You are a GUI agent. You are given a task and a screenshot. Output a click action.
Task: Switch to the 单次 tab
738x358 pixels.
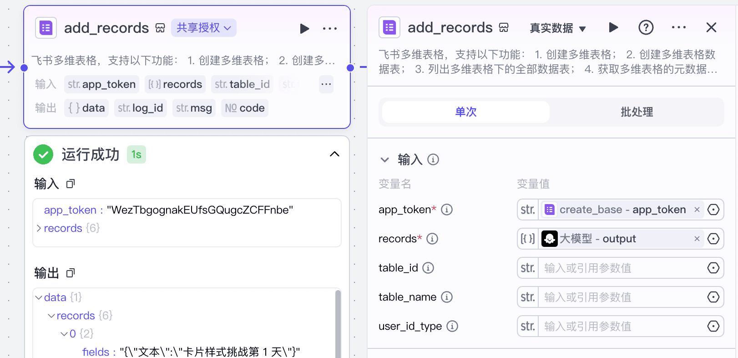[466, 112]
